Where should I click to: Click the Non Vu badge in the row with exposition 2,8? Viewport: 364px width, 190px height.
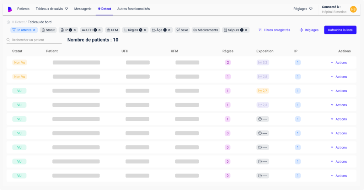20,77
